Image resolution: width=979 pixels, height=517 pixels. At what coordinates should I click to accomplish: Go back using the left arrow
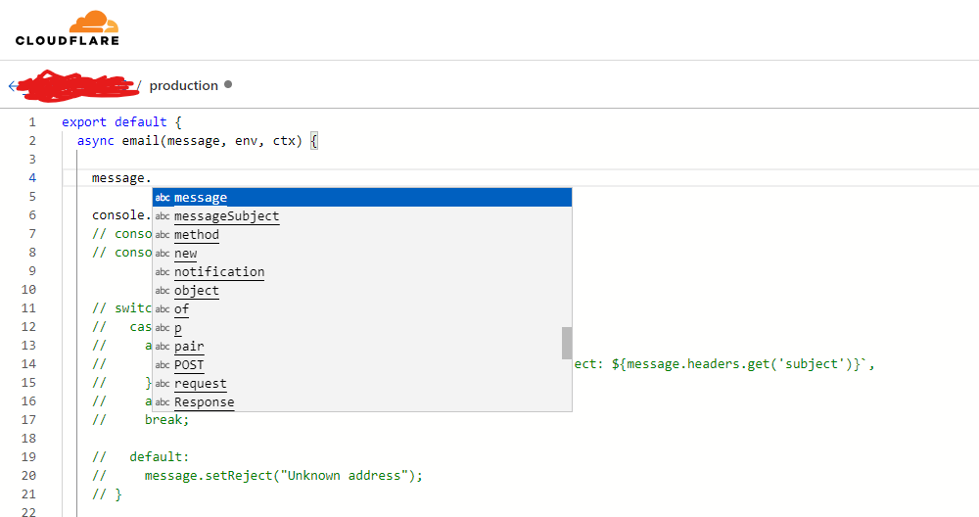click(13, 86)
